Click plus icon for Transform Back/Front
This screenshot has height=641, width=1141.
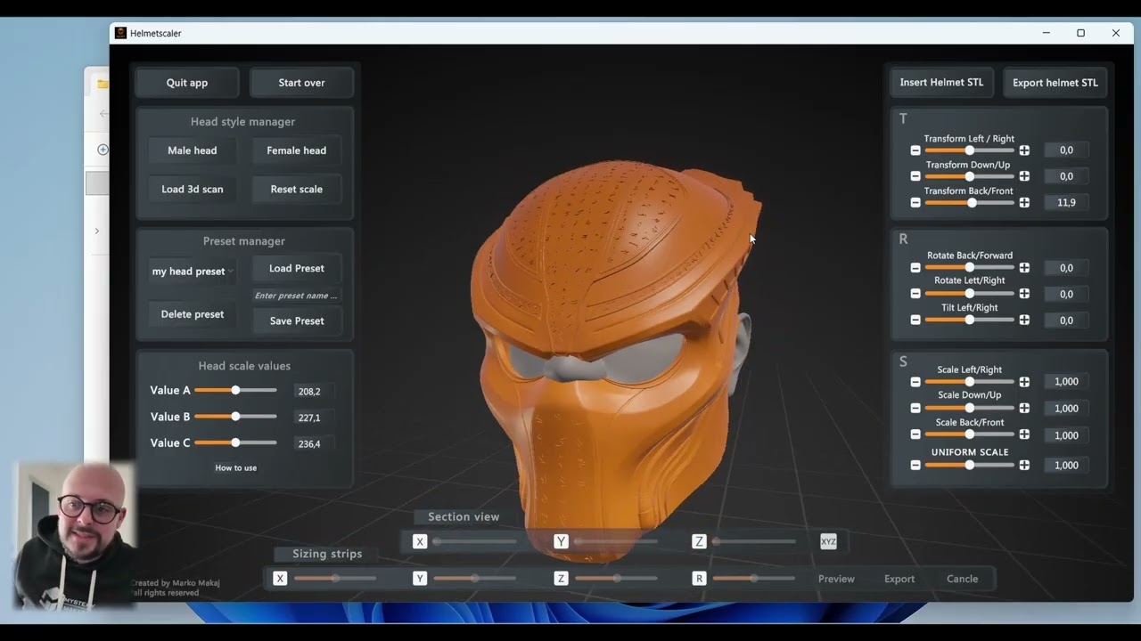coord(1024,203)
